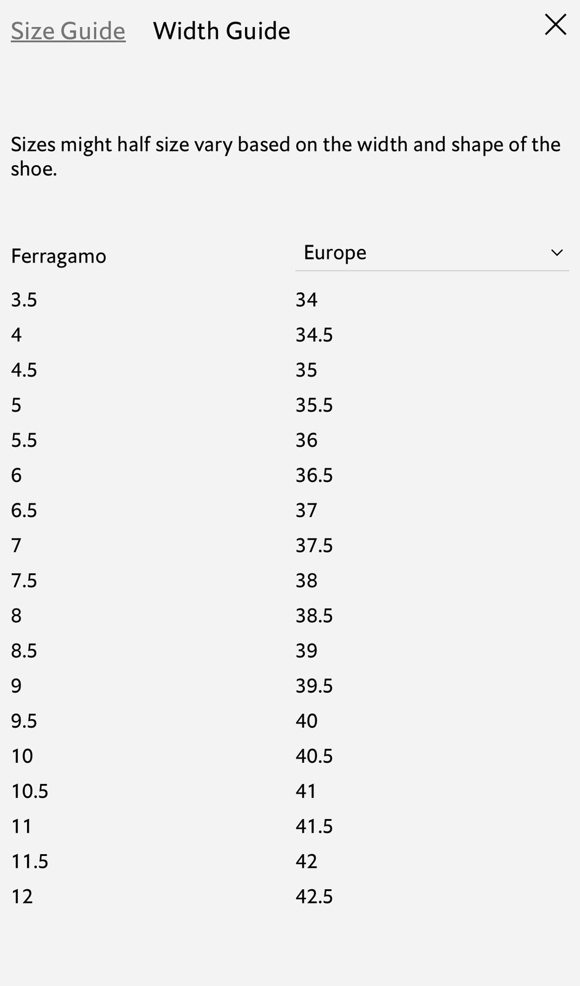
Task: Click European size 34
Action: coord(307,299)
